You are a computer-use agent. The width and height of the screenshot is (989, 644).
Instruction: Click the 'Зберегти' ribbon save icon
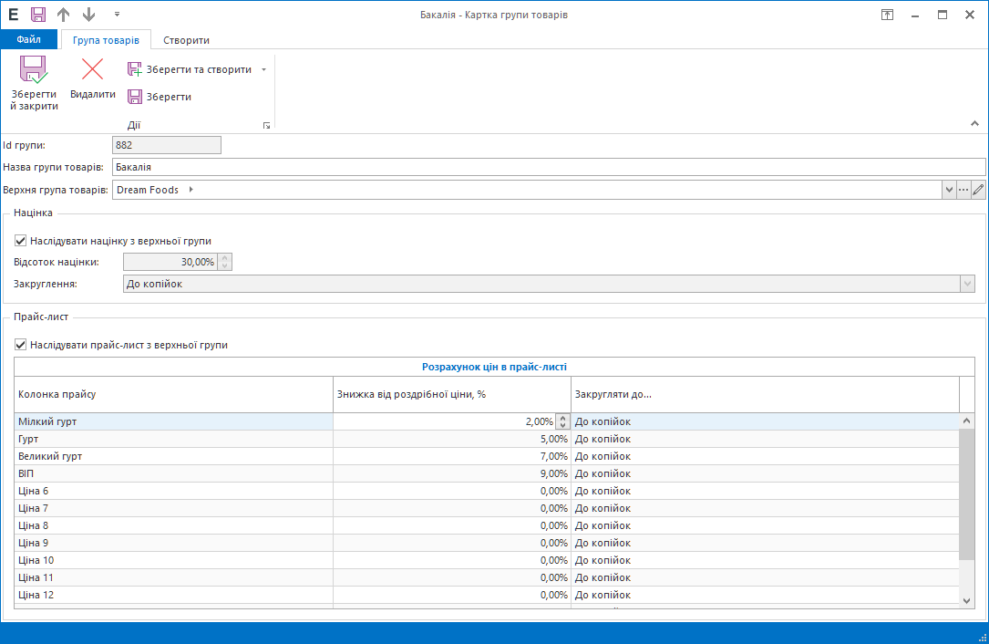pos(135,97)
